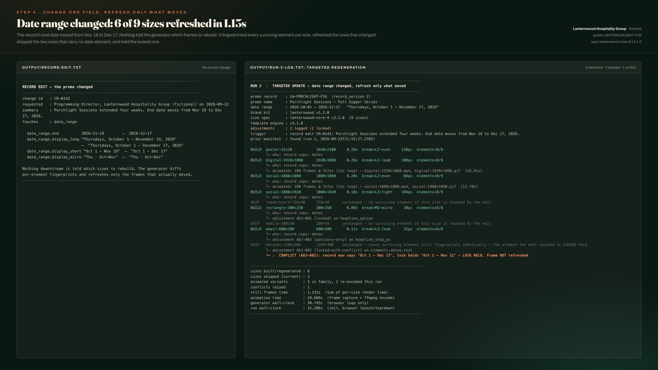Select the 'requested : Programming Director' line
Viewport: 658px width, 370px height.
(x=125, y=104)
